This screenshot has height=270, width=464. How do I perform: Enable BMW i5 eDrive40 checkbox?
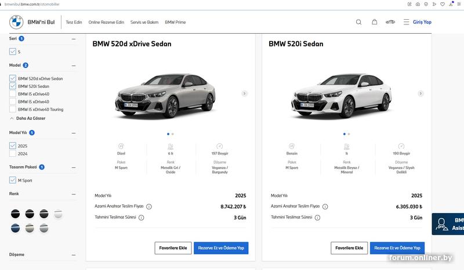coord(13,93)
